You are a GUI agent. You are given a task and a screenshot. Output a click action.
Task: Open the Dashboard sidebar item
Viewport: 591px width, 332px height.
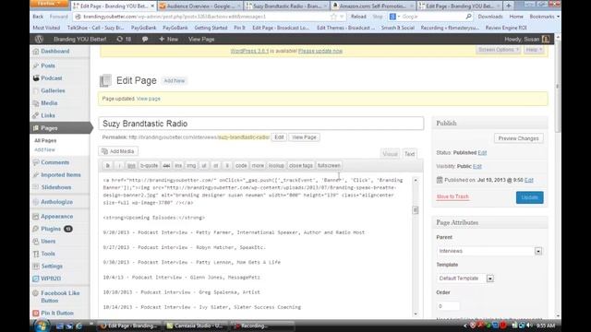click(54, 52)
